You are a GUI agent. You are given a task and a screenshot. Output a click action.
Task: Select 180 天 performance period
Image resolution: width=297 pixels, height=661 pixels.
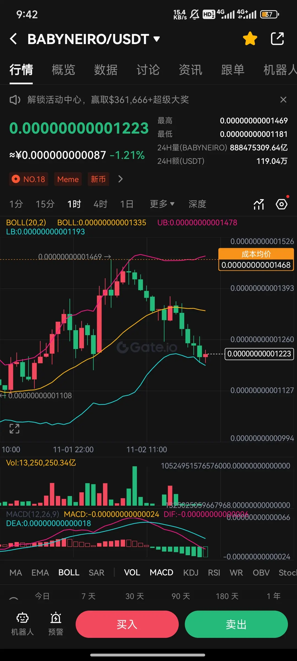click(227, 596)
